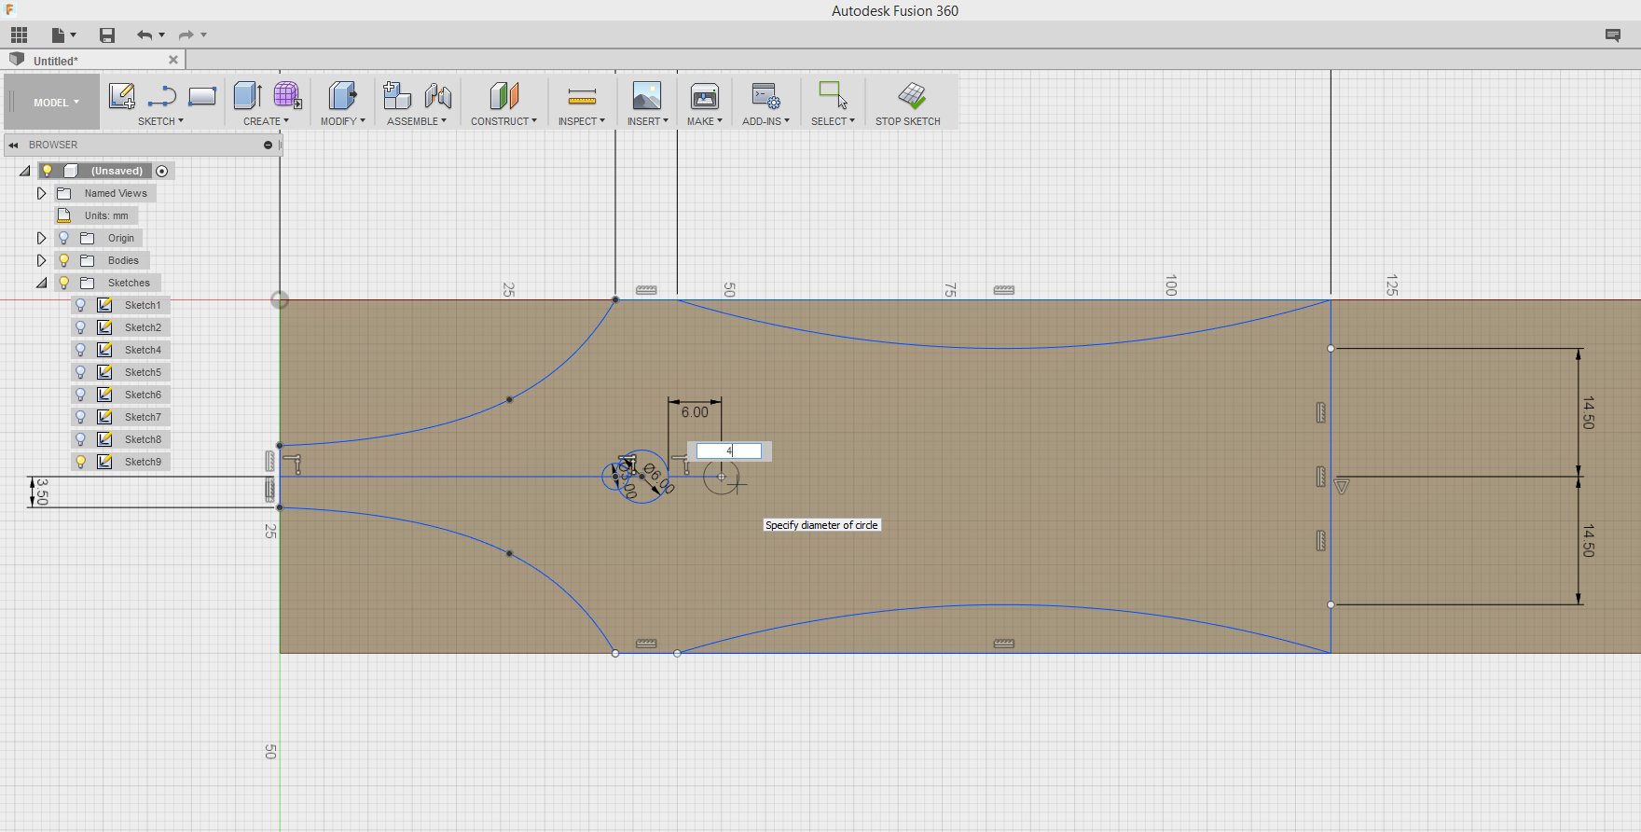Collapse the Sketches tree node
The image size is (1641, 832).
(41, 283)
